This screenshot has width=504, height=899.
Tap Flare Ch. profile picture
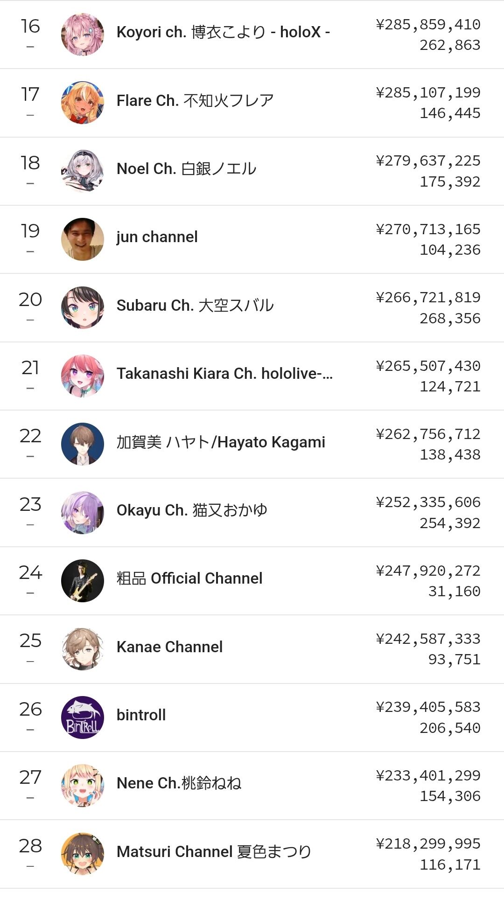click(83, 103)
